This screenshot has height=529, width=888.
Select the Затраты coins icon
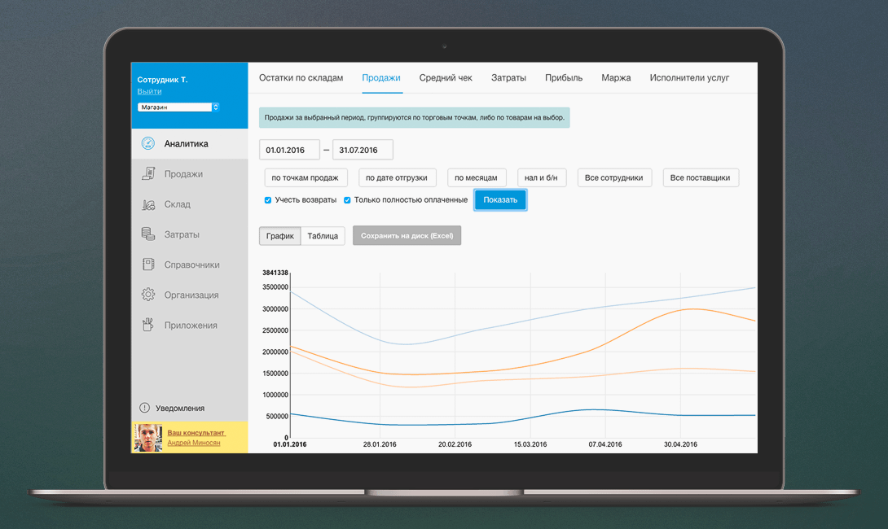147,234
